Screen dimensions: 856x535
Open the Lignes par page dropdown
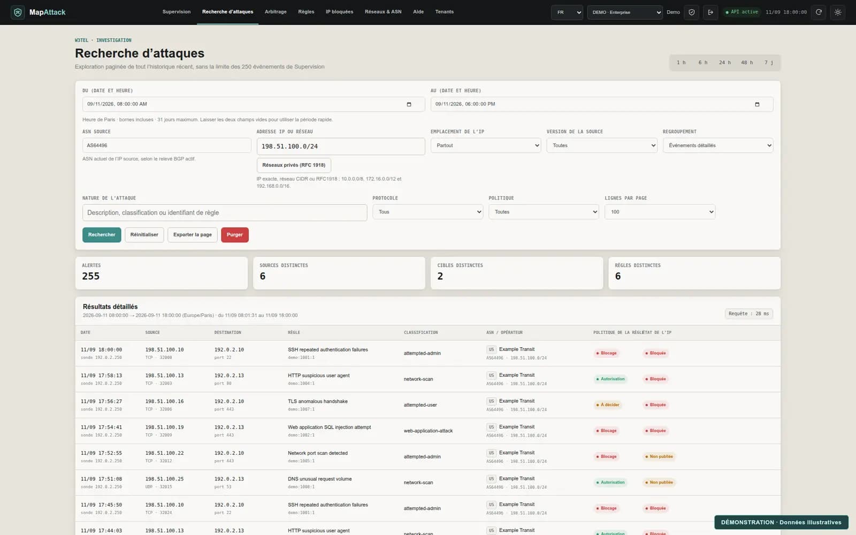tap(660, 212)
